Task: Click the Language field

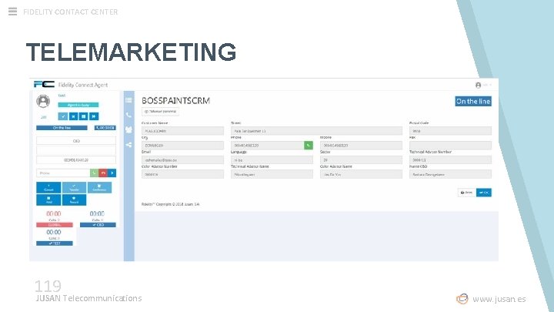Action: coord(272,160)
